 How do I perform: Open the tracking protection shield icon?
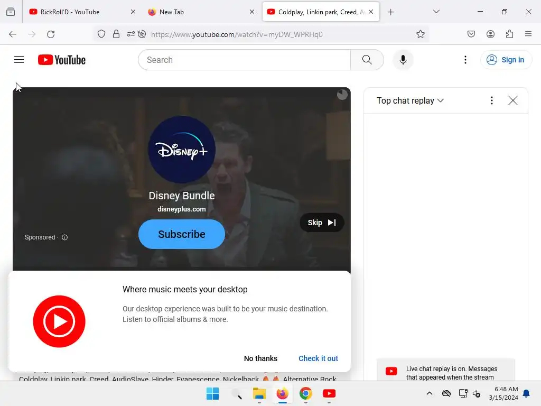point(101,34)
